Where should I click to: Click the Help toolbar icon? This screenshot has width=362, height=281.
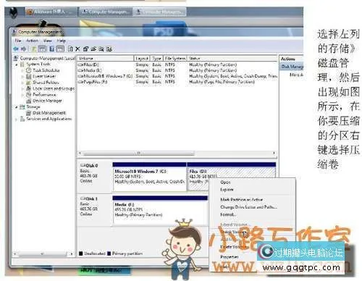(52, 49)
